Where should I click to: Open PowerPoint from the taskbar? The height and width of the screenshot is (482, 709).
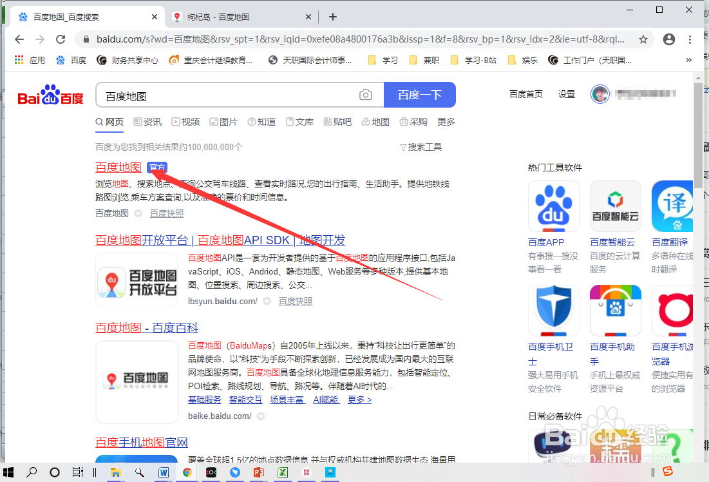click(x=259, y=472)
